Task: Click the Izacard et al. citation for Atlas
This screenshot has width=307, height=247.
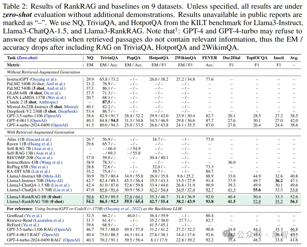Action: coord(38,139)
